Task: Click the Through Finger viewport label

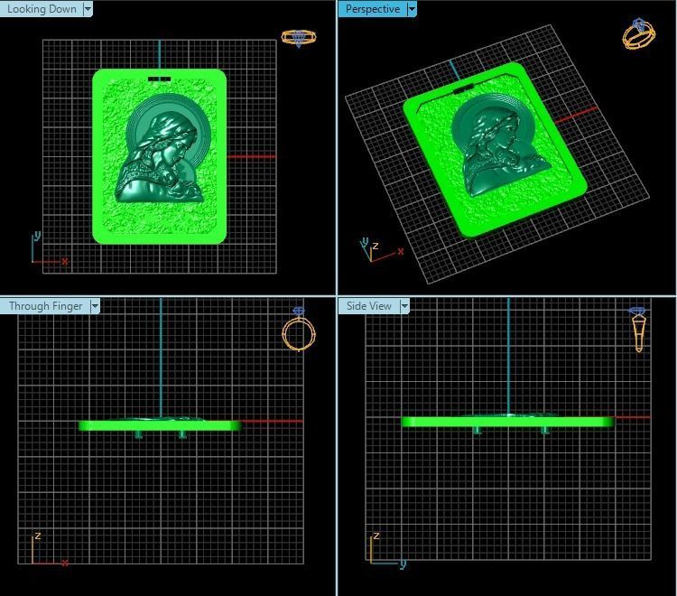Action: (x=45, y=306)
